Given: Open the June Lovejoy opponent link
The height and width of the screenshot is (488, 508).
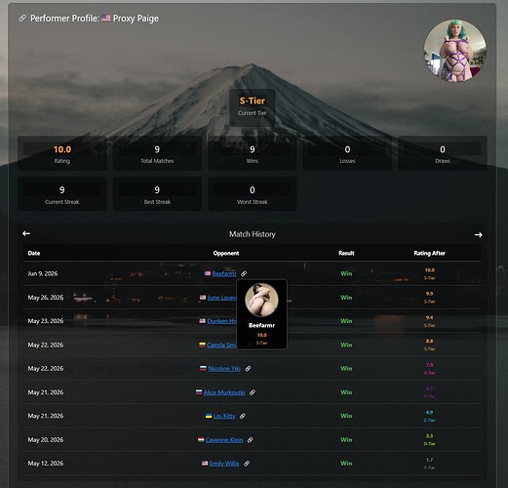Looking at the screenshot, I should (x=221, y=298).
